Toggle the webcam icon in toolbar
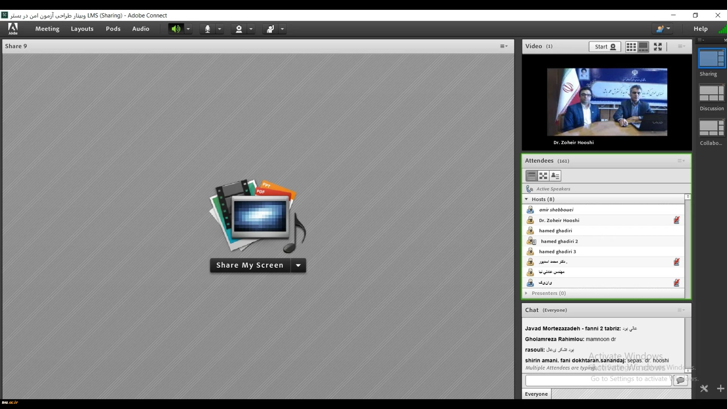The height and width of the screenshot is (409, 727). click(x=239, y=29)
